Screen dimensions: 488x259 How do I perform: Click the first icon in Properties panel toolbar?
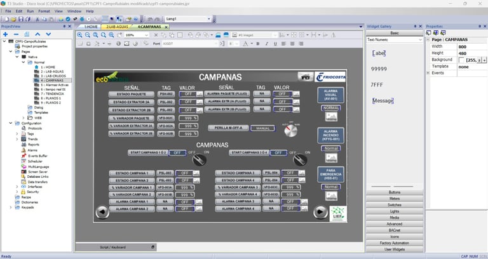click(428, 33)
